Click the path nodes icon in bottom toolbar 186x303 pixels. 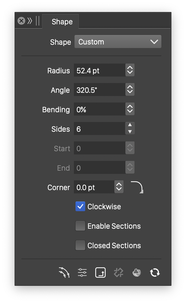64,273
